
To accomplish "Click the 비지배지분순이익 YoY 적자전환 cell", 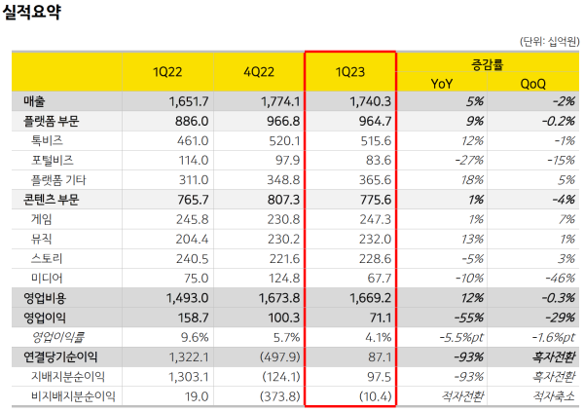I will [462, 396].
